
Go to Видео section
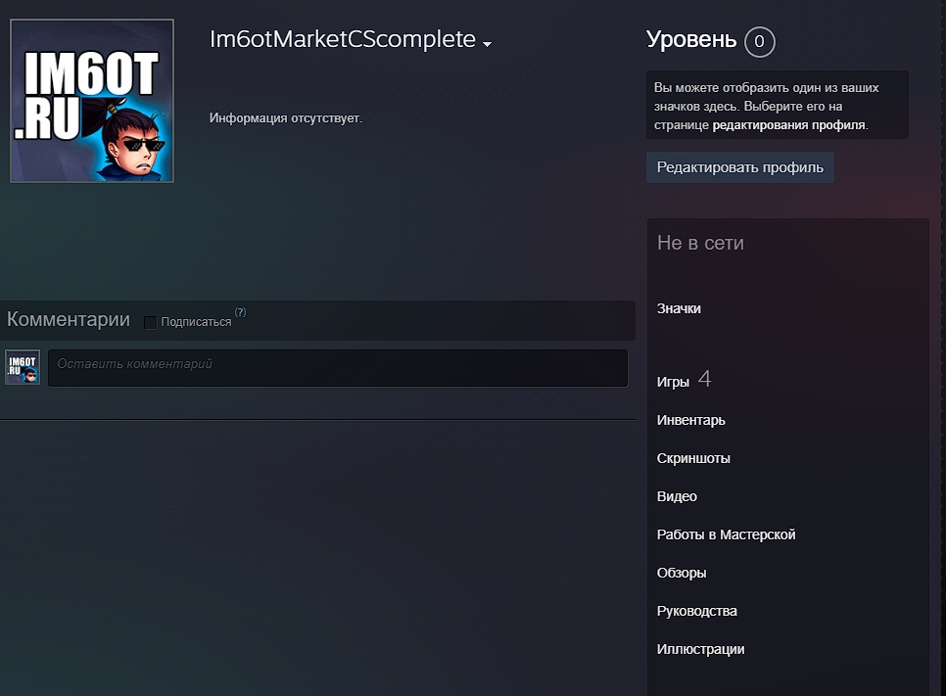click(x=677, y=495)
